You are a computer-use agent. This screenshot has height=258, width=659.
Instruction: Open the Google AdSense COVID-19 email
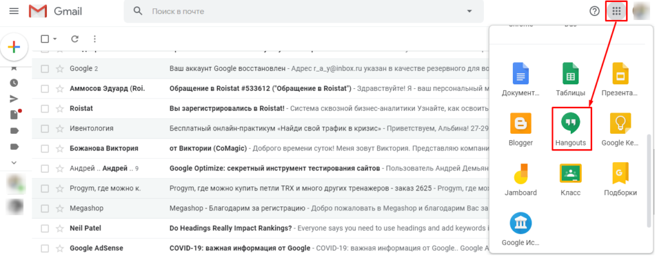(x=290, y=248)
